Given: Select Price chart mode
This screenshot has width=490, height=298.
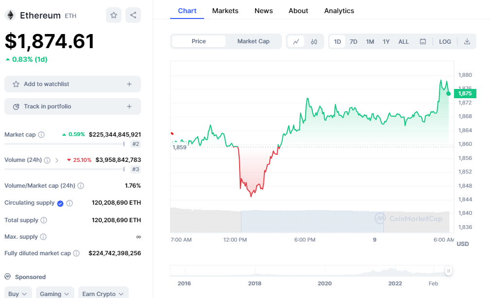Looking at the screenshot, I should coord(199,41).
